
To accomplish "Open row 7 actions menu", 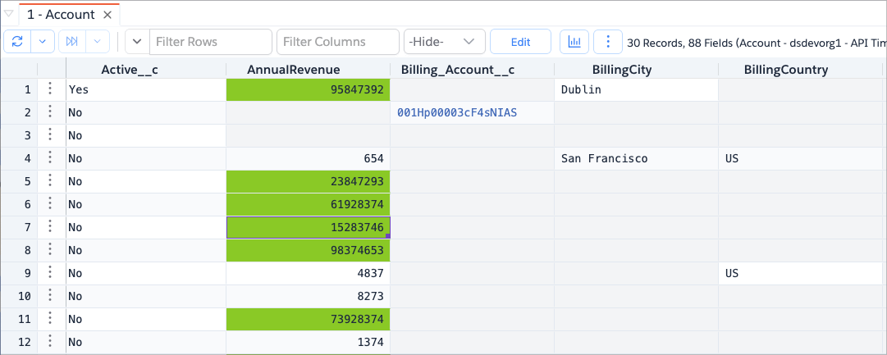I will coord(51,227).
